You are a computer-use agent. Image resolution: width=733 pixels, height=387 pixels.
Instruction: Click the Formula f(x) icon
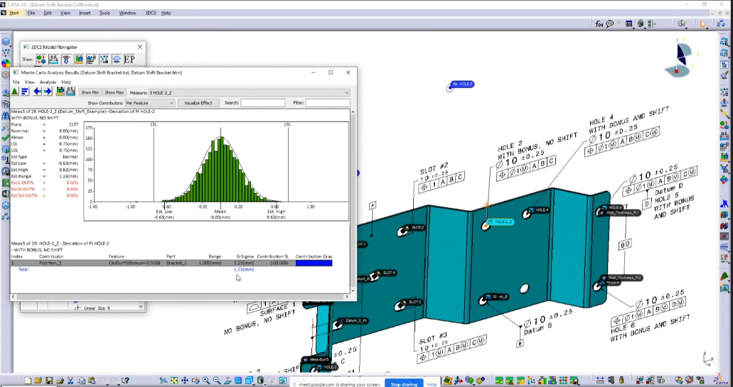tap(599, 24)
